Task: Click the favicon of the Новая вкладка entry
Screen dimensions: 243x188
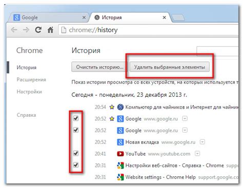Action: pos(120,142)
